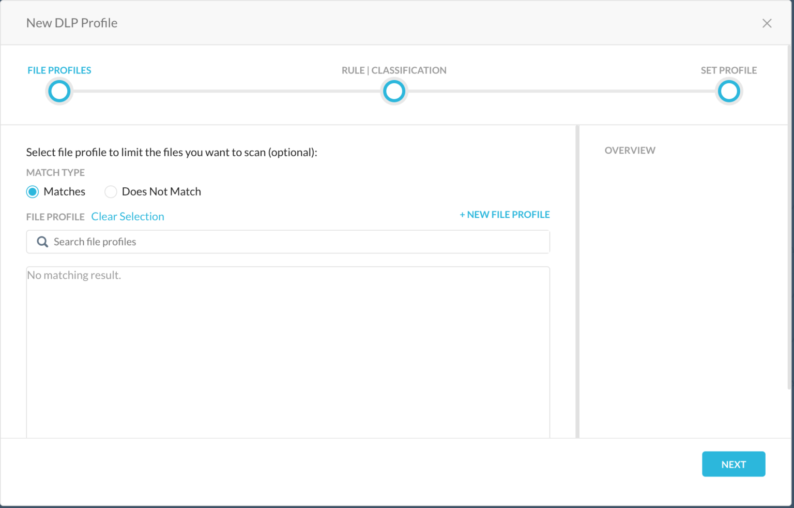
Task: Click the New DLP Profile title text
Action: coord(72,23)
